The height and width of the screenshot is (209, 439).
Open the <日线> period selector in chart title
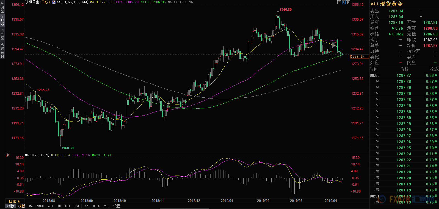click(x=45, y=2)
